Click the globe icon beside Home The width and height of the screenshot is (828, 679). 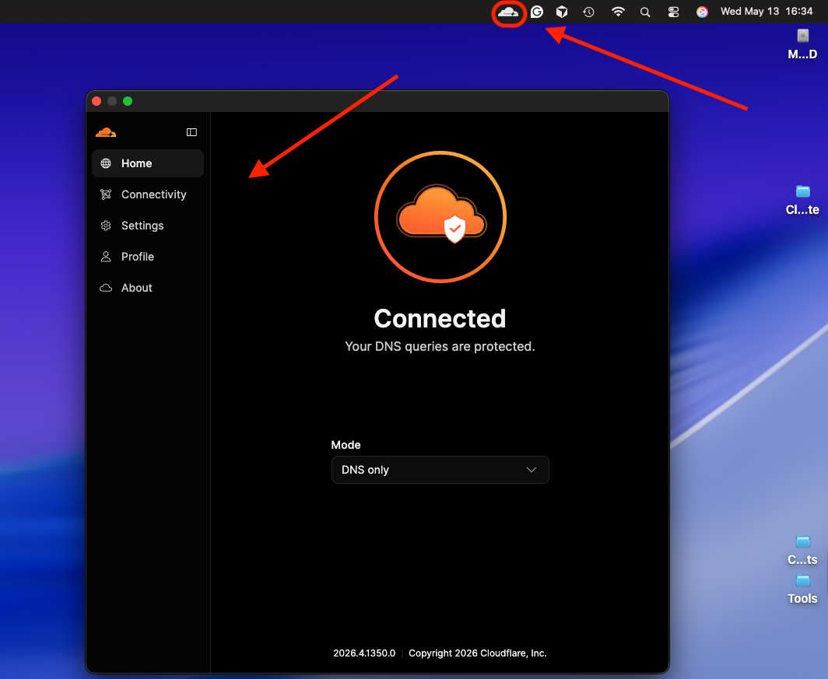click(106, 163)
